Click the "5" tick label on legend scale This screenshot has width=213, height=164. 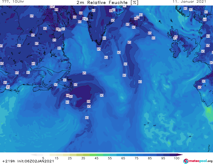43,158
